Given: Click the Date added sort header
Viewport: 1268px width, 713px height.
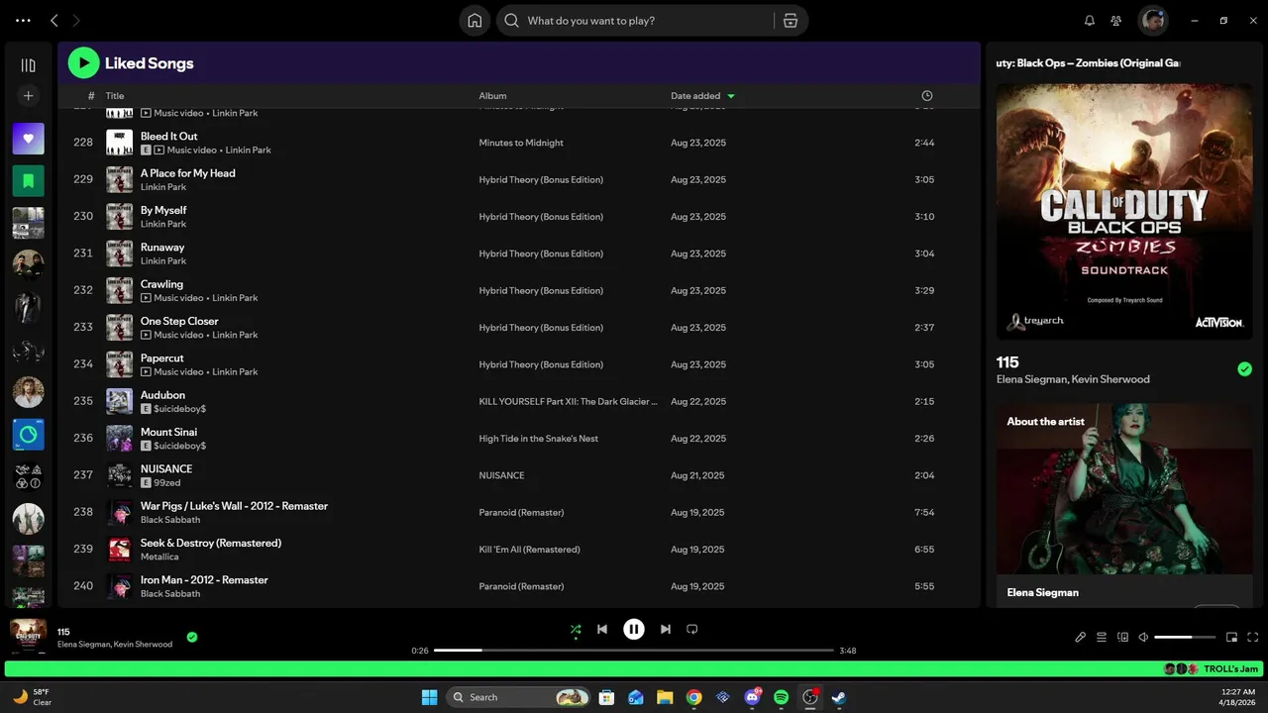Looking at the screenshot, I should click(702, 96).
